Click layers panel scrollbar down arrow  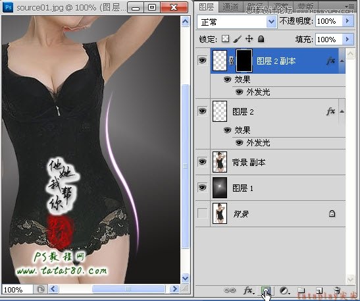click(350, 279)
